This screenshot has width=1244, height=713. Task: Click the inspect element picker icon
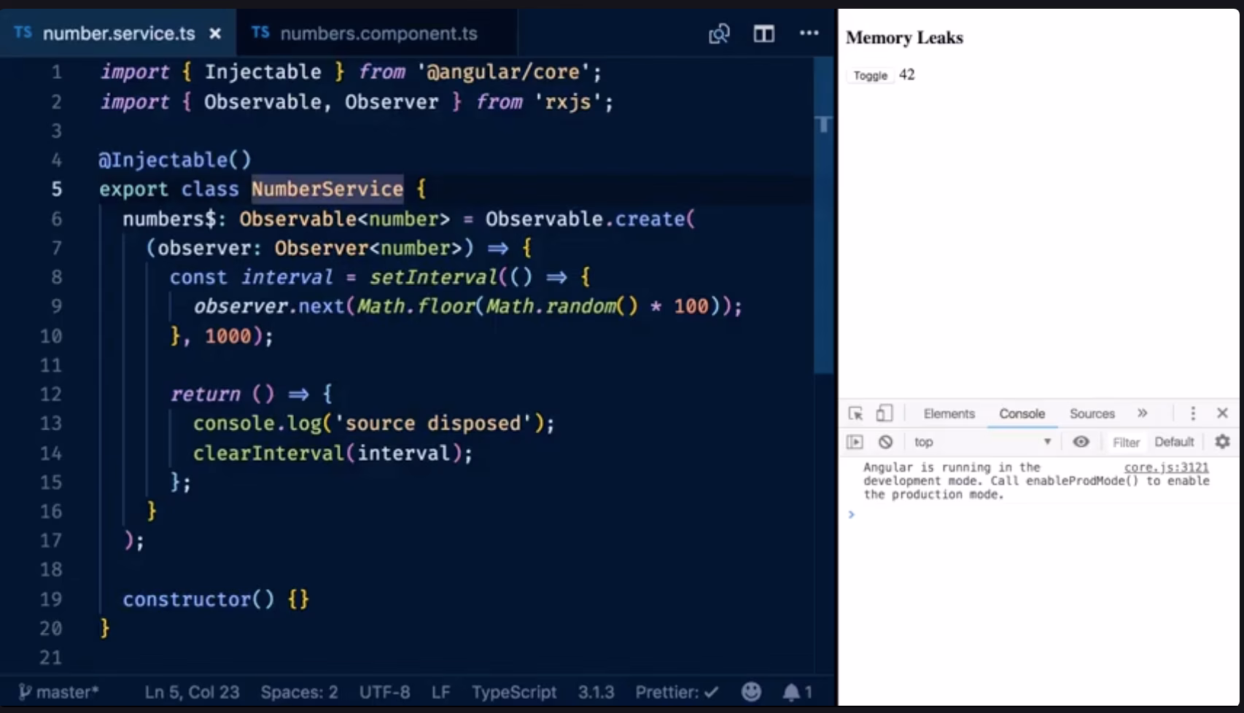[x=856, y=413]
